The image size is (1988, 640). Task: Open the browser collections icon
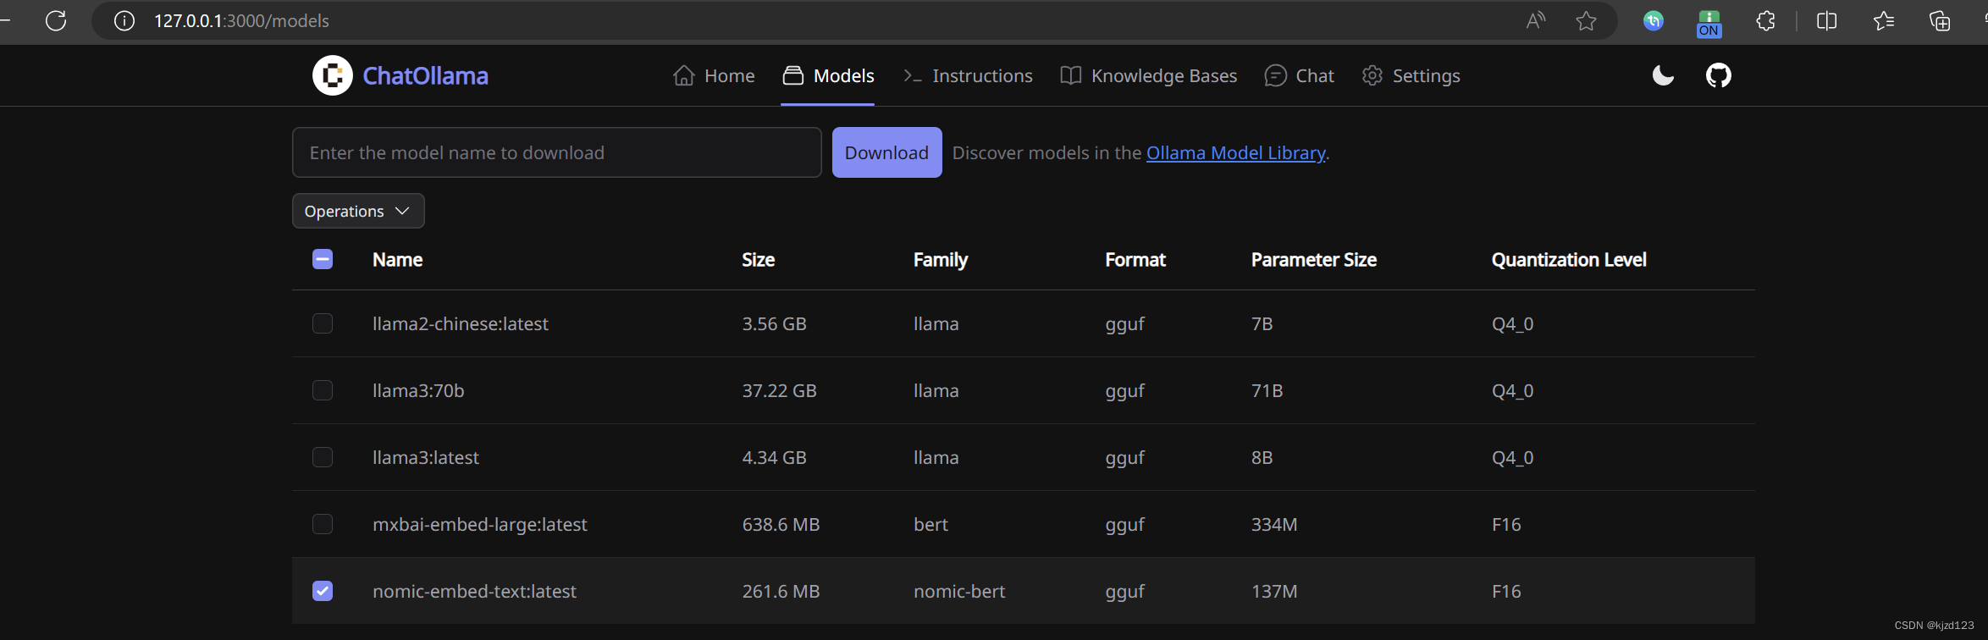coord(1940,20)
